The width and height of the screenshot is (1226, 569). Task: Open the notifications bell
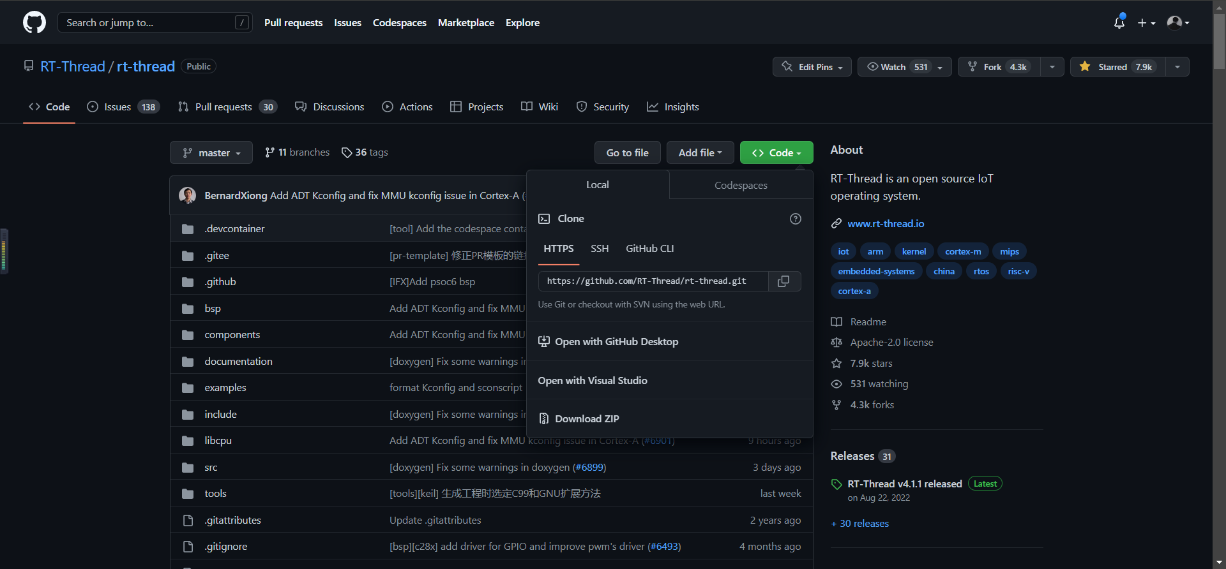(x=1119, y=22)
